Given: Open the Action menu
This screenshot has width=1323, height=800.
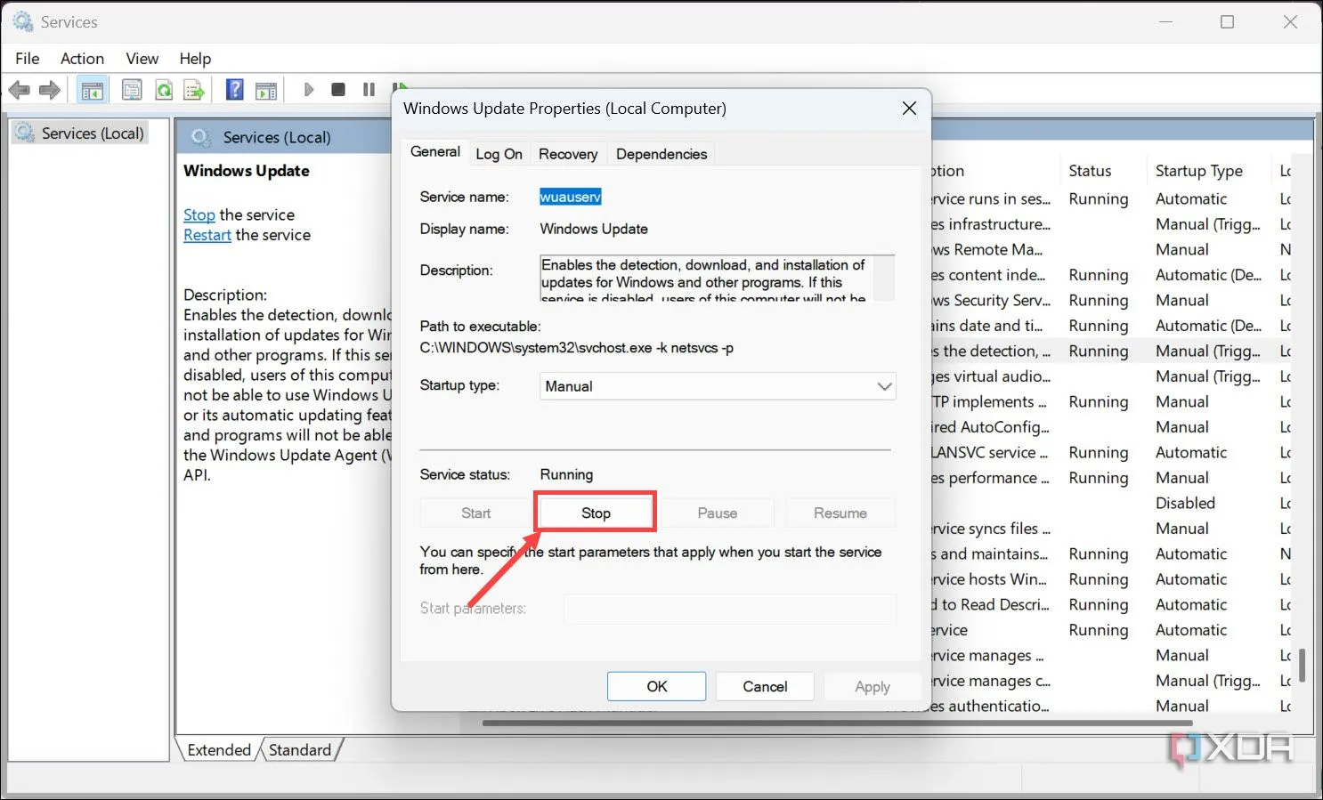Looking at the screenshot, I should coord(81,58).
